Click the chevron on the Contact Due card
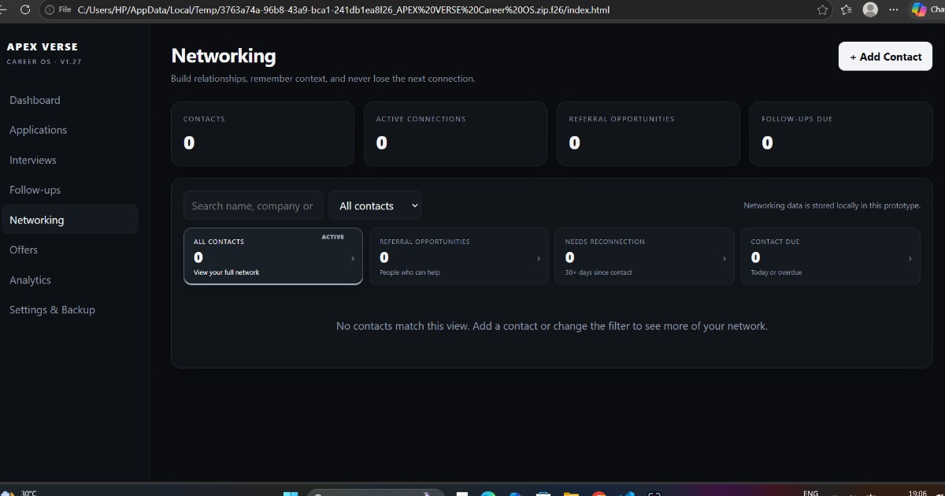The height and width of the screenshot is (496, 945). click(910, 258)
